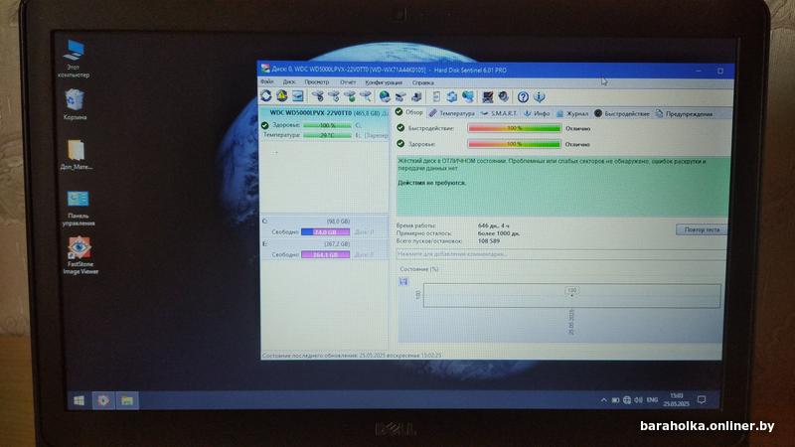Open Панель управления desktop shortcut
This screenshot has height=447, width=795.
coord(79,208)
